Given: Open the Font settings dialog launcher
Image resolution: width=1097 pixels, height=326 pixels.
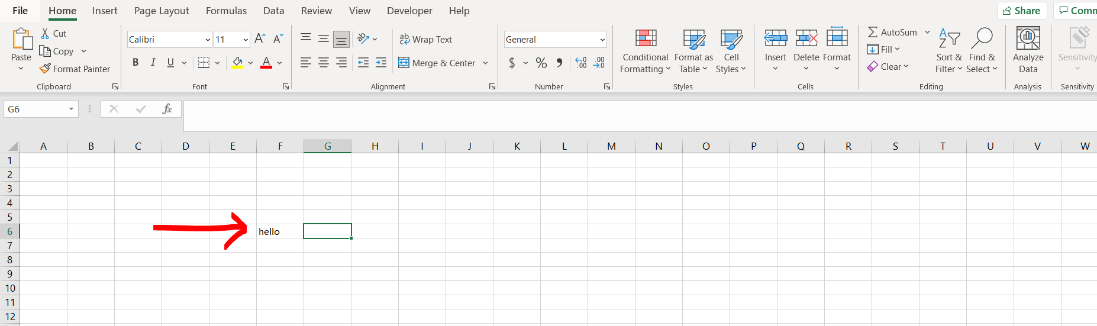Looking at the screenshot, I should [x=286, y=86].
